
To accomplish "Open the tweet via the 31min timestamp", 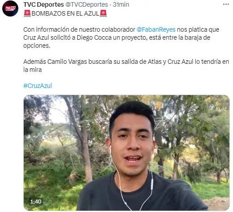I will point(121,4).
